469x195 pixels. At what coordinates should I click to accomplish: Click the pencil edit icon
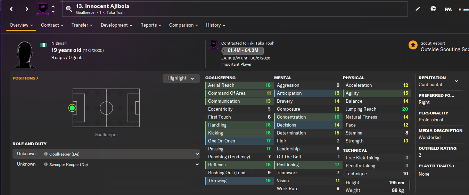pos(418,9)
